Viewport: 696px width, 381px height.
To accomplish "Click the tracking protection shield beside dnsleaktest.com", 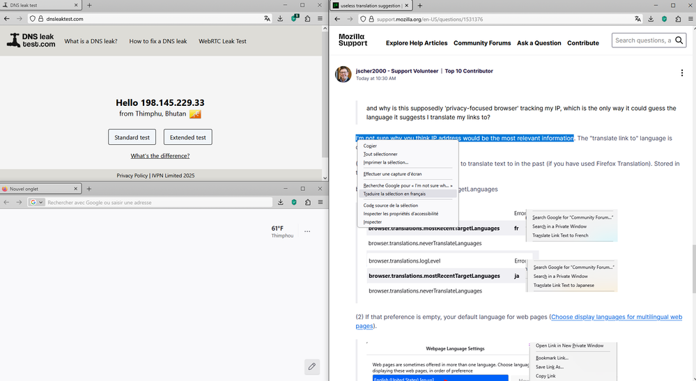I will point(32,19).
